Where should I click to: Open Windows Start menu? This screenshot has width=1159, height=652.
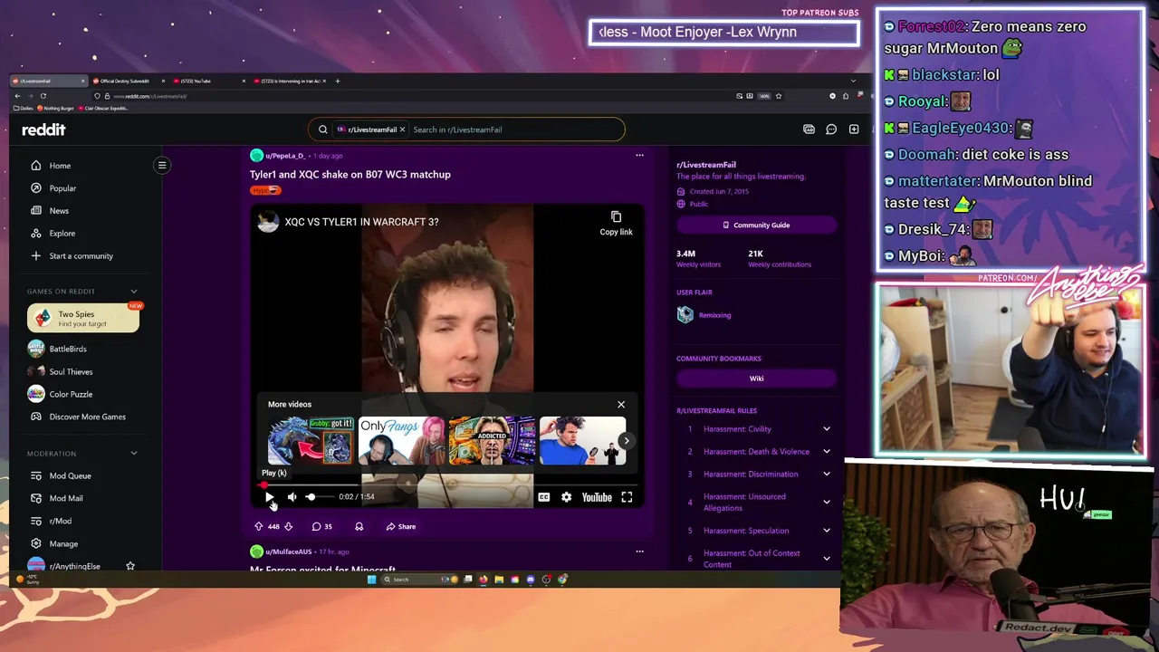[371, 580]
